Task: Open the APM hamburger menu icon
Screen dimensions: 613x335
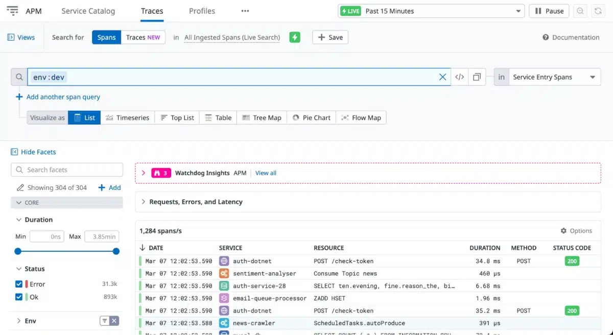Action: click(x=13, y=11)
